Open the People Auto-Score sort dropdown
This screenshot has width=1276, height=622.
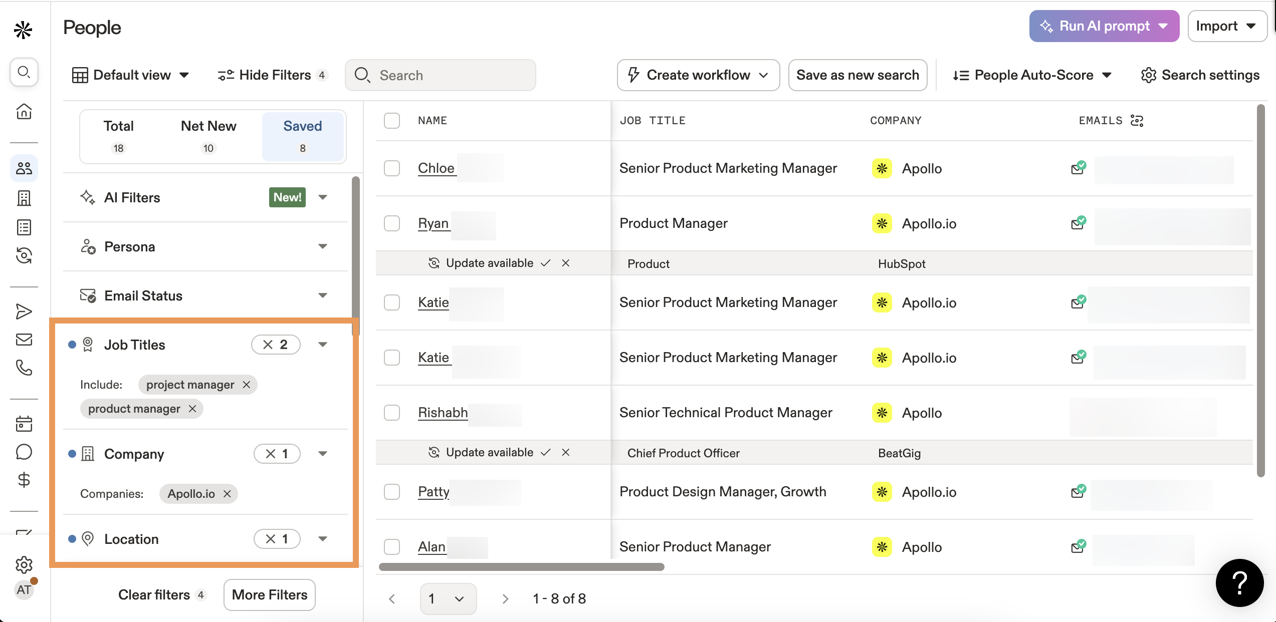pos(1032,75)
